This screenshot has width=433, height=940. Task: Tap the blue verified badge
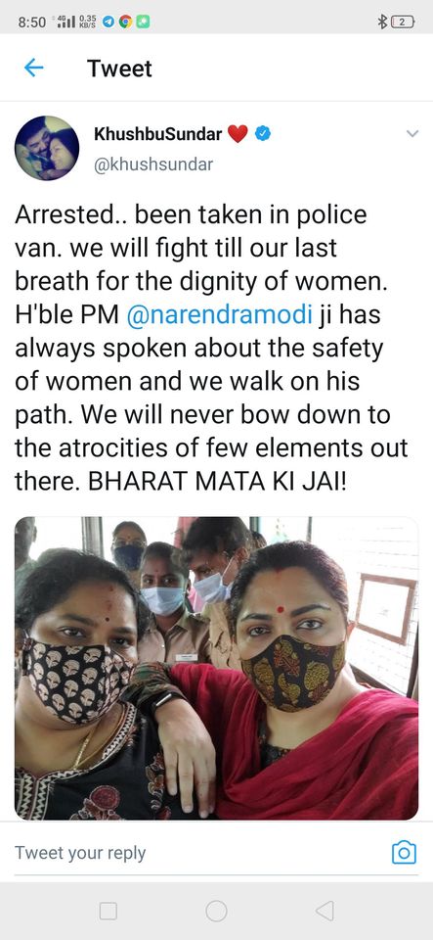[x=263, y=134]
